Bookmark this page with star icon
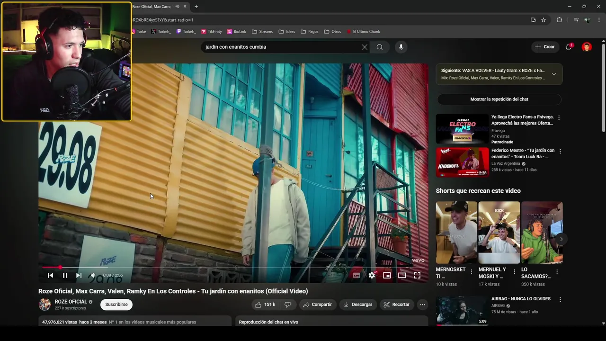Screen dimensions: 606x341 click(x=544, y=20)
